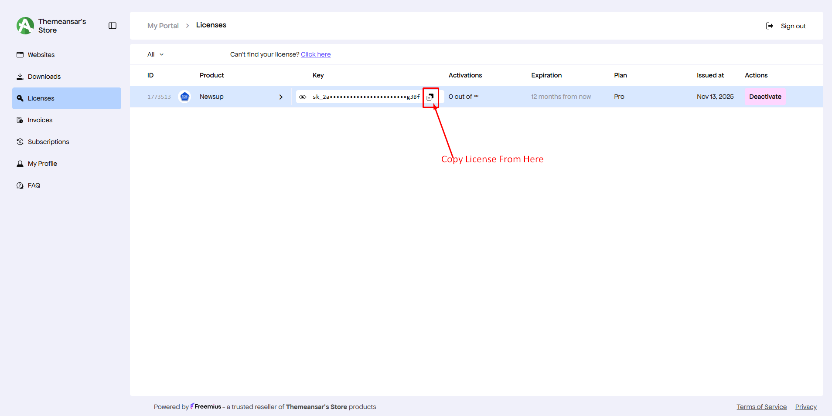Copy the license key to clipboard
Screen dimensions: 832x416
(x=430, y=97)
